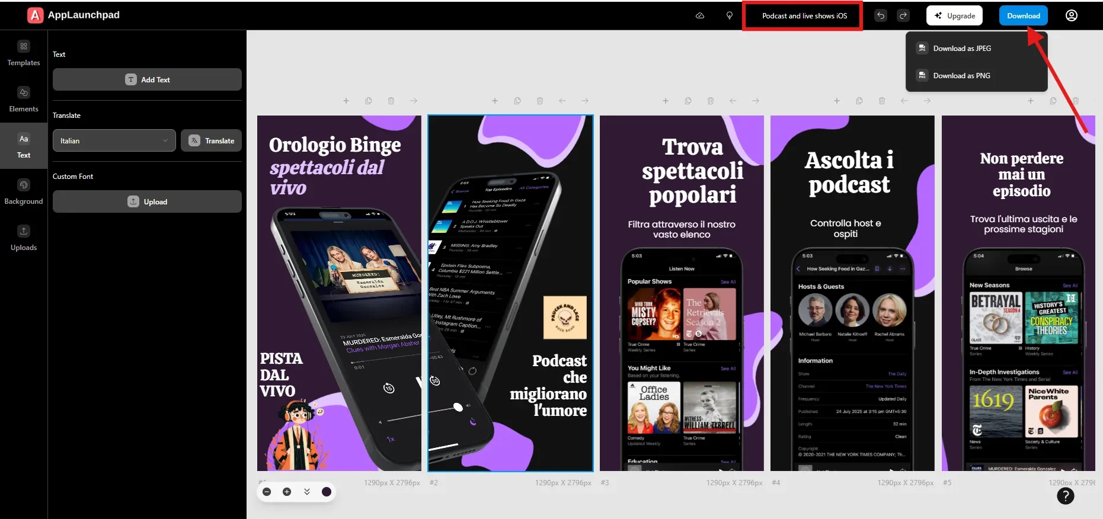Open the user account profile icon

[x=1072, y=15]
